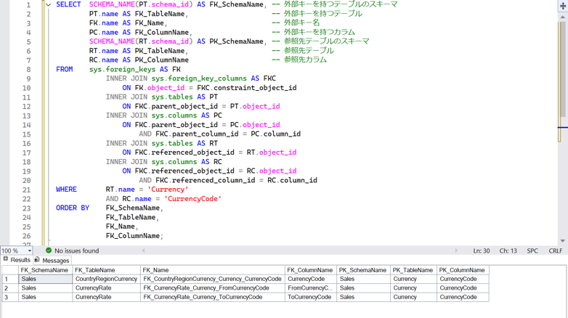Click the WHERE keyword on line 21
This screenshot has height=318, width=568.
click(x=66, y=189)
